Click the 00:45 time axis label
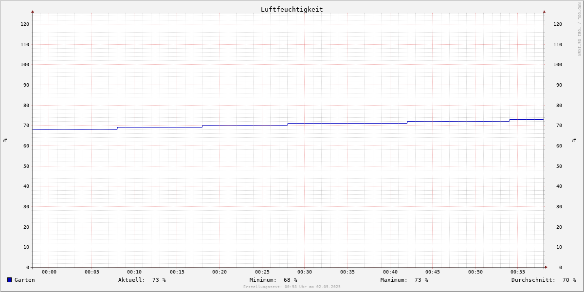The image size is (584, 292). tap(433, 272)
